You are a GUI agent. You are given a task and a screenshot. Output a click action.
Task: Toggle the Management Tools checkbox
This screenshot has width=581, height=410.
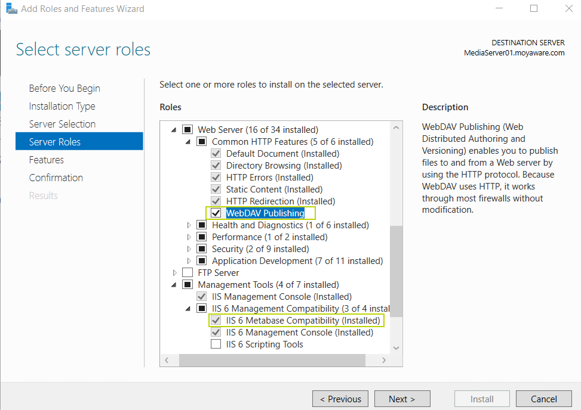187,285
